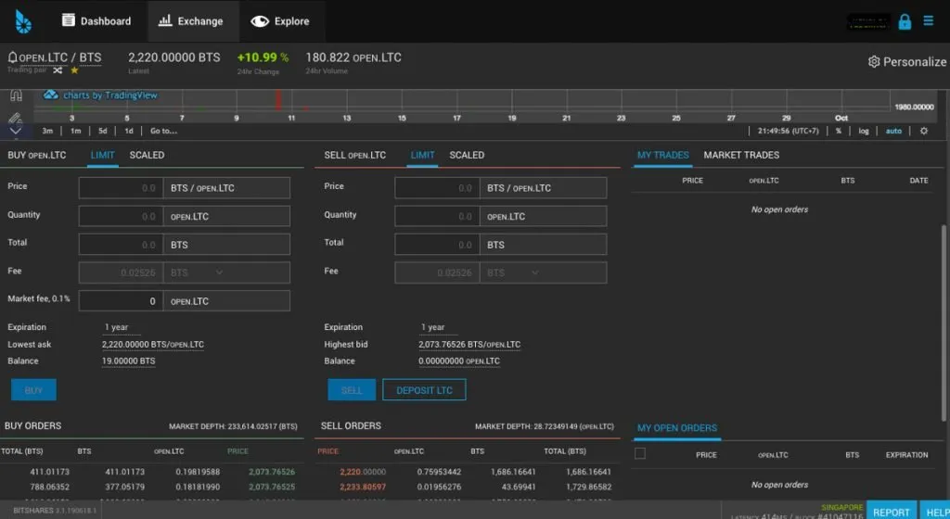The image size is (950, 519).
Task: Click the blue account lock icon
Action: tap(905, 21)
